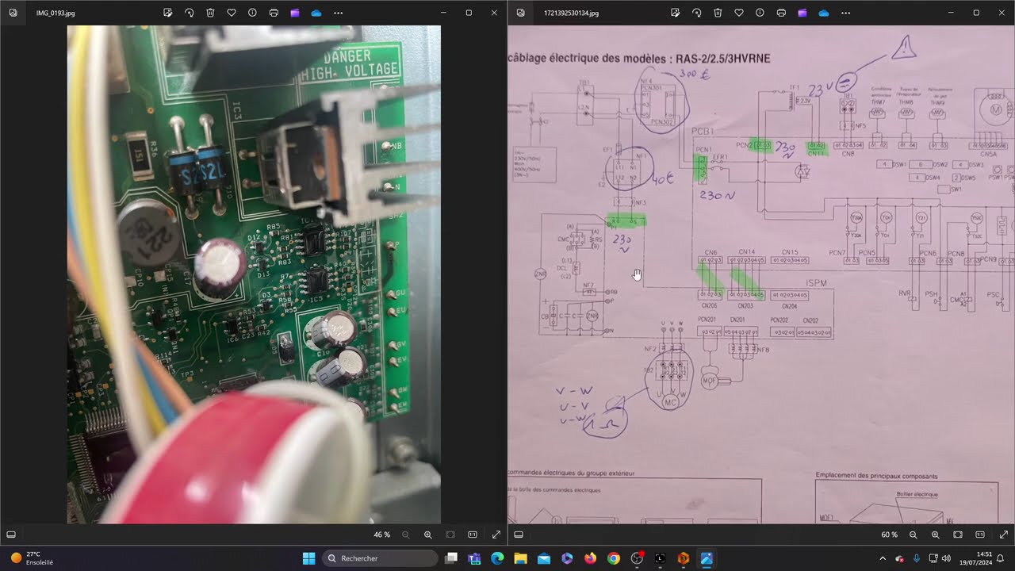Click Edit image icon in IMG_0193.jpg window
The width and height of the screenshot is (1015, 571).
click(x=167, y=13)
